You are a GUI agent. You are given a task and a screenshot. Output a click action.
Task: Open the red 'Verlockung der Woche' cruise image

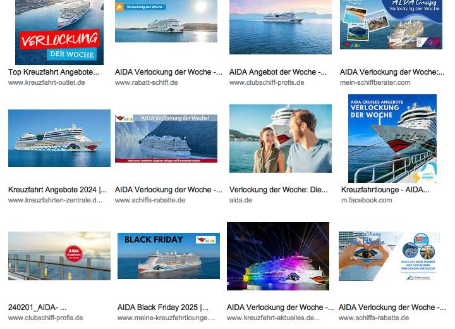pyautogui.click(x=59, y=32)
